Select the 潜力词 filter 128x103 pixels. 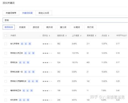tap(63, 27)
